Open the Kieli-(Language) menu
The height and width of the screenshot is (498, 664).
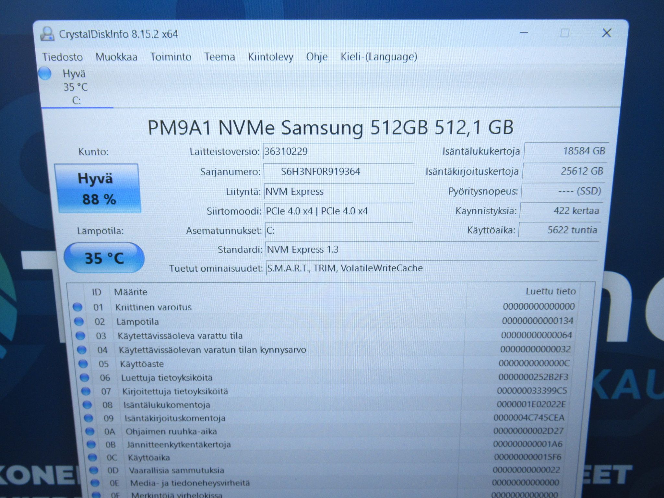(x=379, y=57)
